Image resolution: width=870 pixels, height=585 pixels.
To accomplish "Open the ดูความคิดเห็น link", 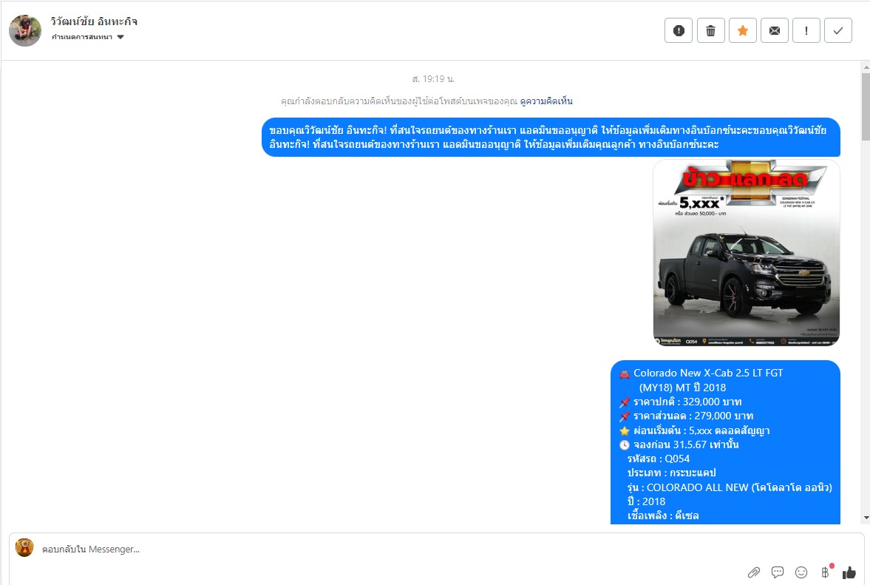I will (546, 101).
